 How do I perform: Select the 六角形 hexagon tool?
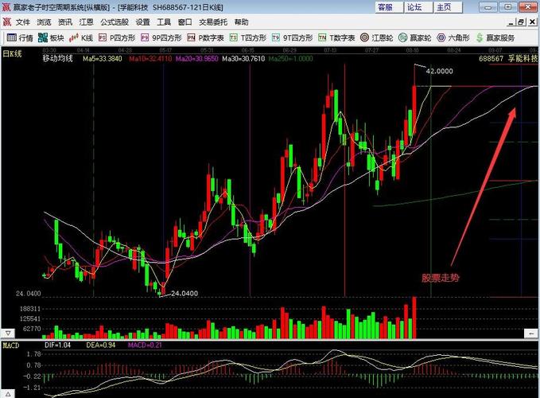453,37
